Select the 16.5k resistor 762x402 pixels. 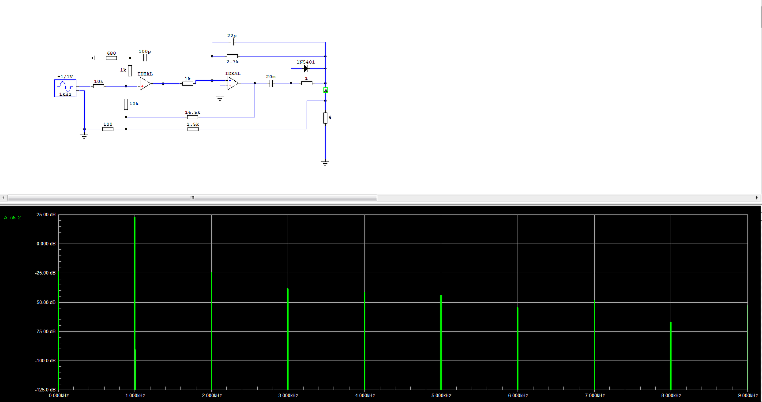tap(192, 117)
